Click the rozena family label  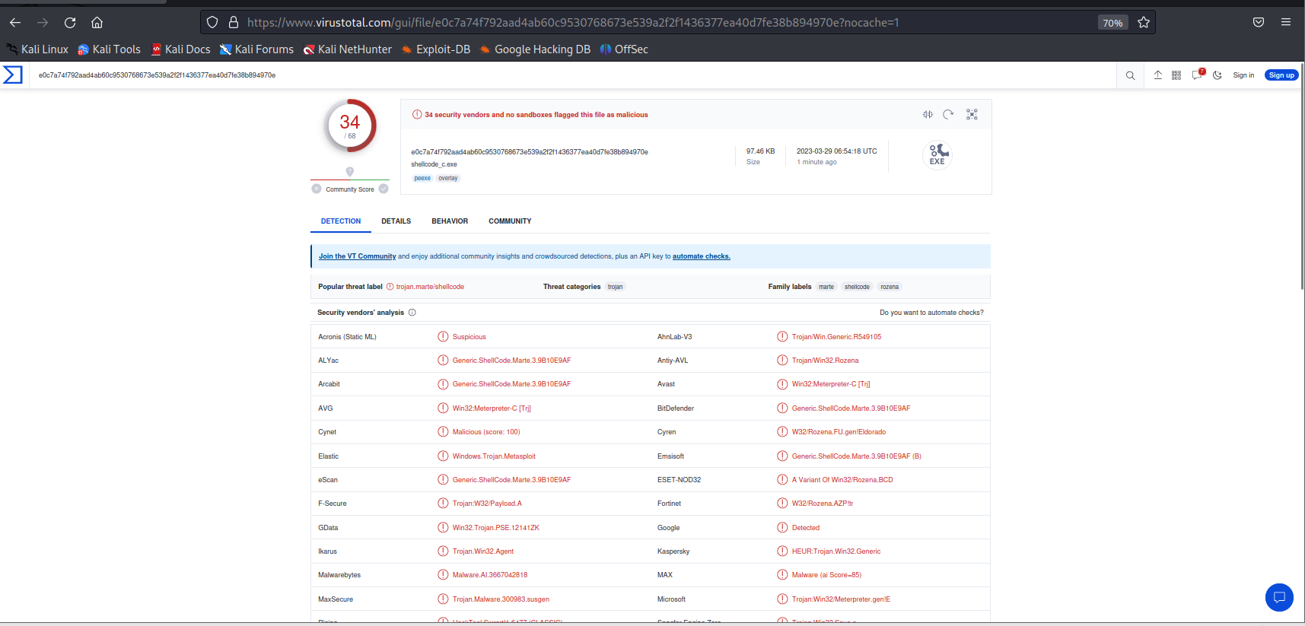click(x=890, y=287)
